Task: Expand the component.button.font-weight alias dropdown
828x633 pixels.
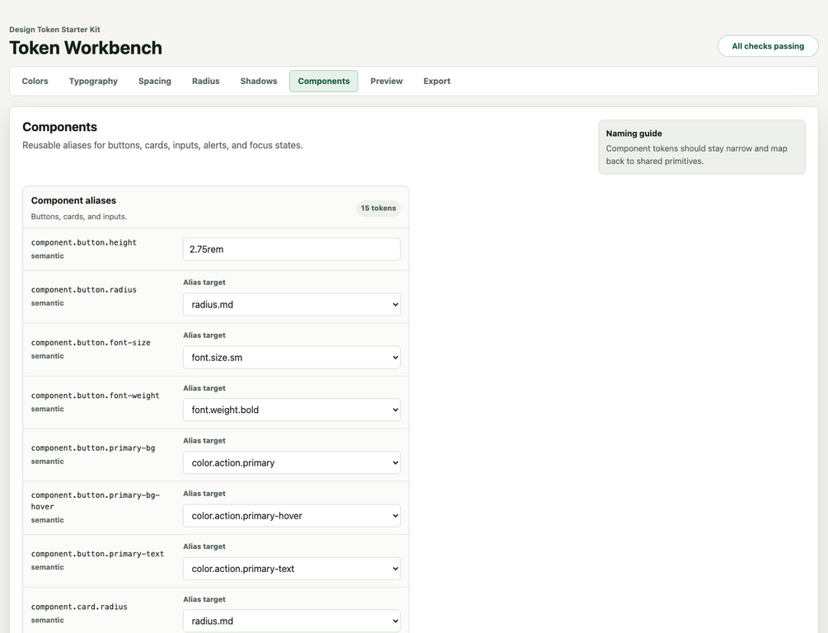Action: tap(292, 410)
